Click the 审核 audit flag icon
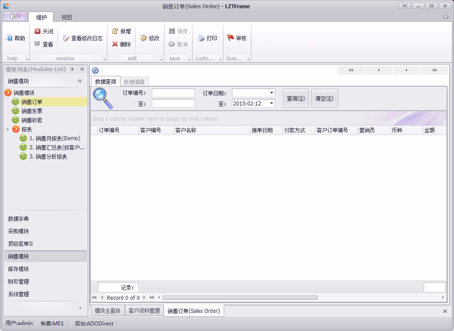 [x=231, y=38]
